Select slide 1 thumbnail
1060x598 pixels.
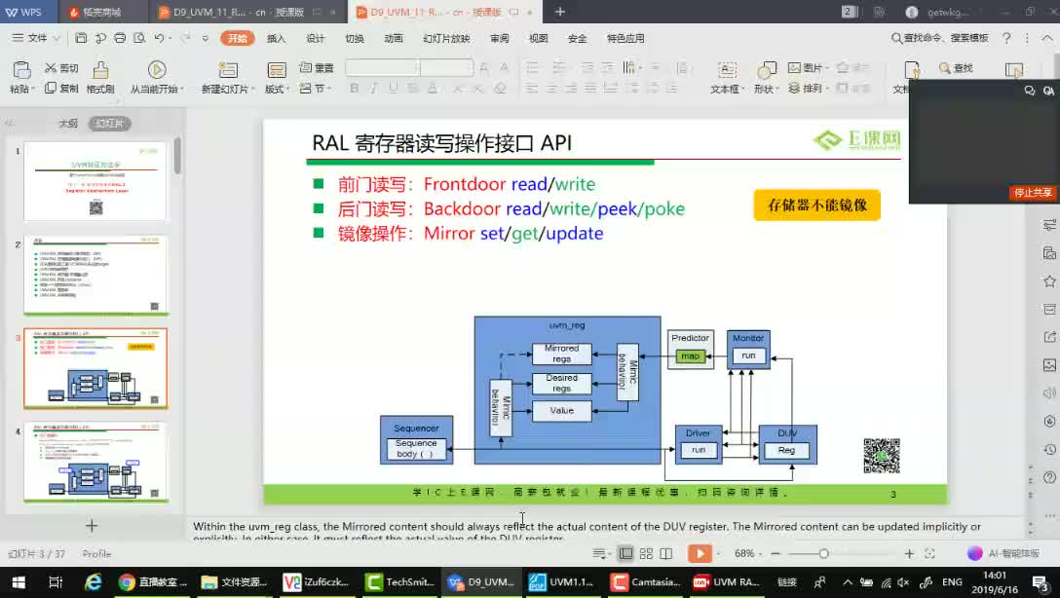tap(95, 181)
